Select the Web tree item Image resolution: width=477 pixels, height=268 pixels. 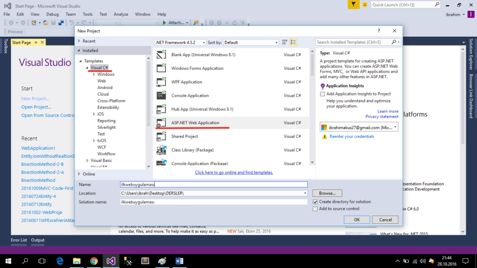102,81
